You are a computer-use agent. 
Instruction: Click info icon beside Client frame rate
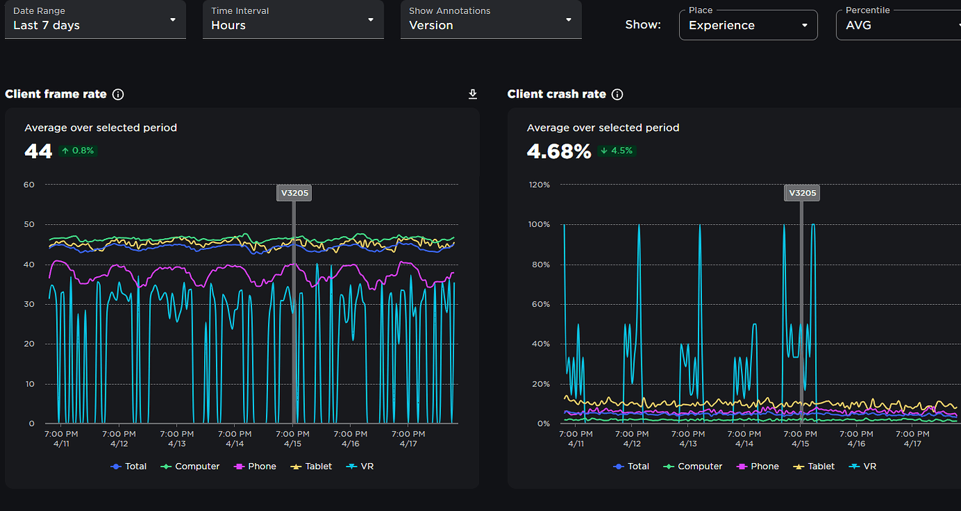click(x=118, y=94)
